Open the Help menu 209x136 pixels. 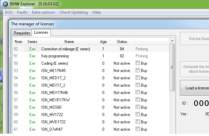[96, 12]
